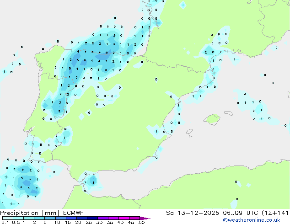Click the 15–20 mm blue swatch
290x224 pixels.
[x=71, y=218]
